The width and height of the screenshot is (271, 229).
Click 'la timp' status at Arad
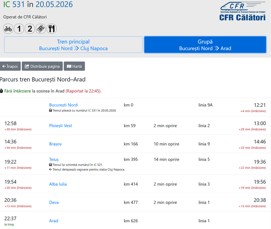9,224
